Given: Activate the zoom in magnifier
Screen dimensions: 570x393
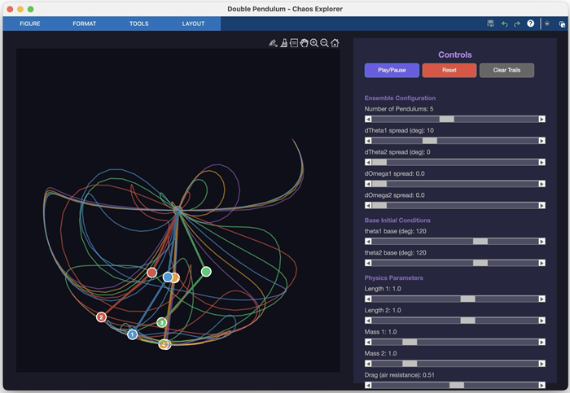Looking at the screenshot, I should pos(314,43).
